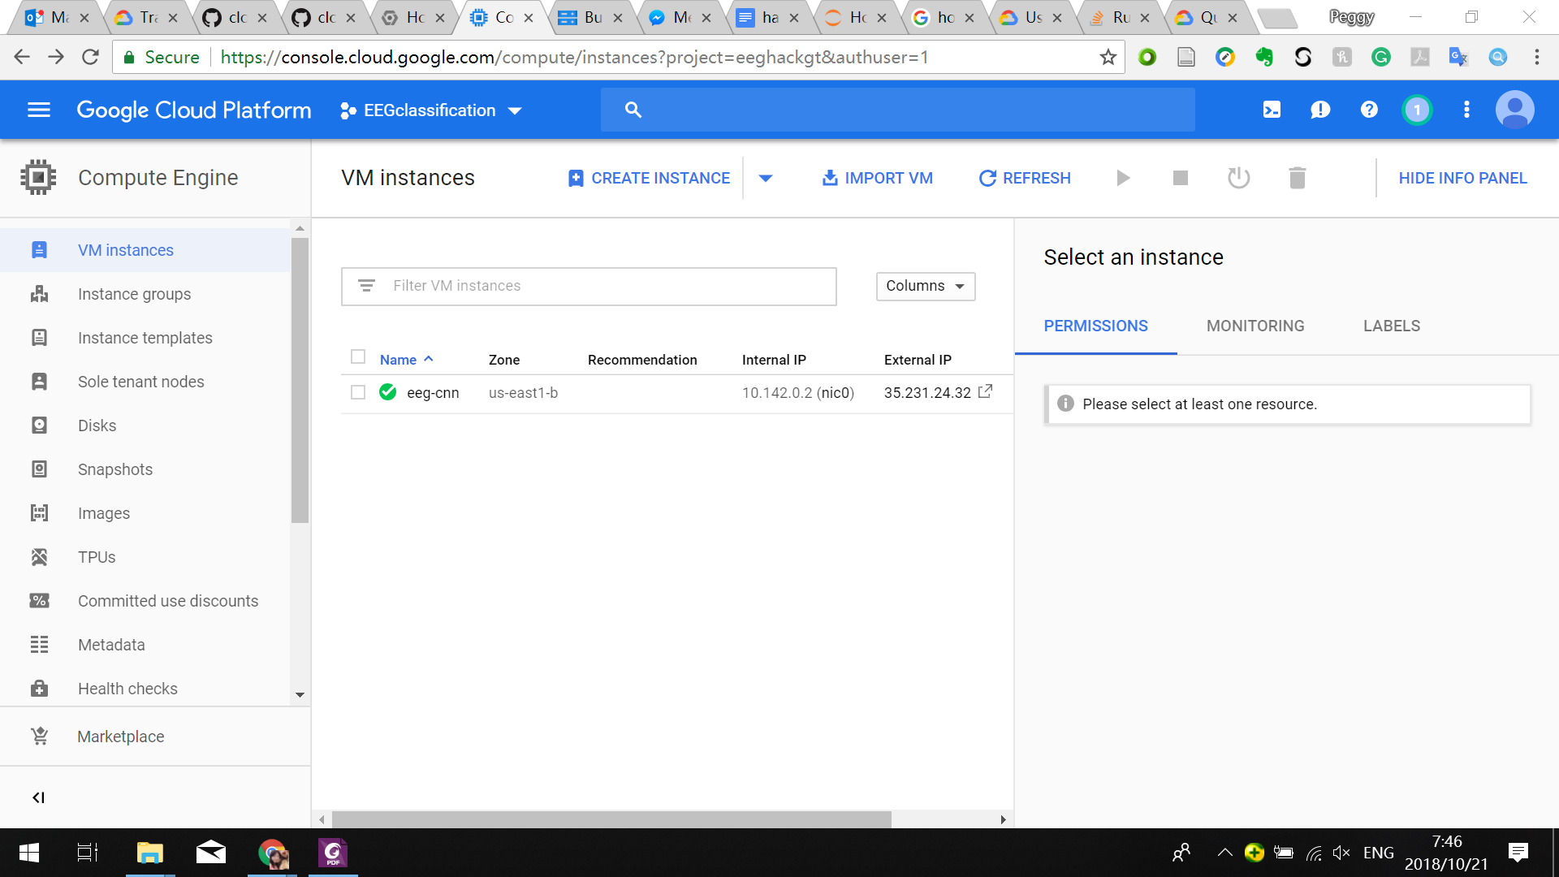Click the horizontal table scrollbar

pyautogui.click(x=611, y=819)
